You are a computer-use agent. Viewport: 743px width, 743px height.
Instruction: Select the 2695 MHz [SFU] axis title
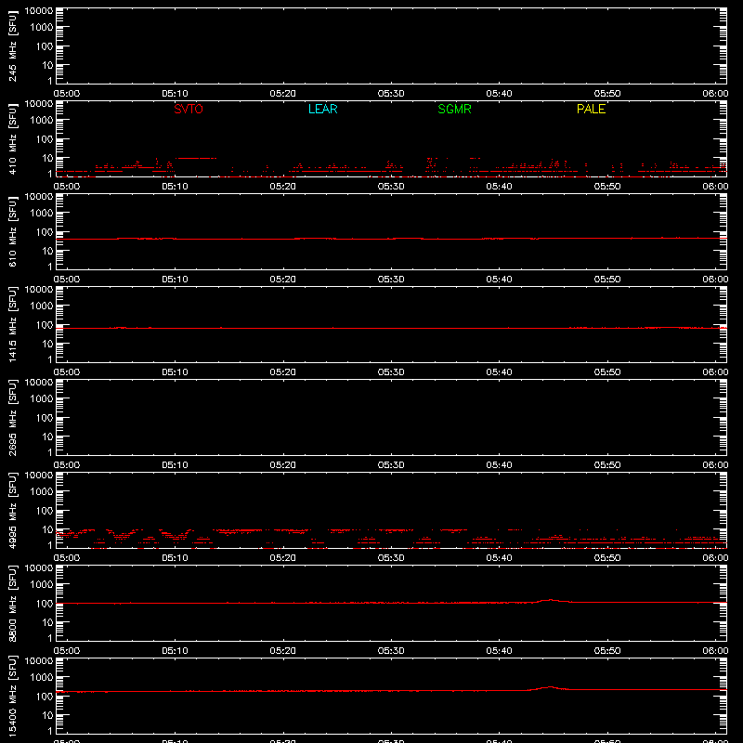(12, 417)
